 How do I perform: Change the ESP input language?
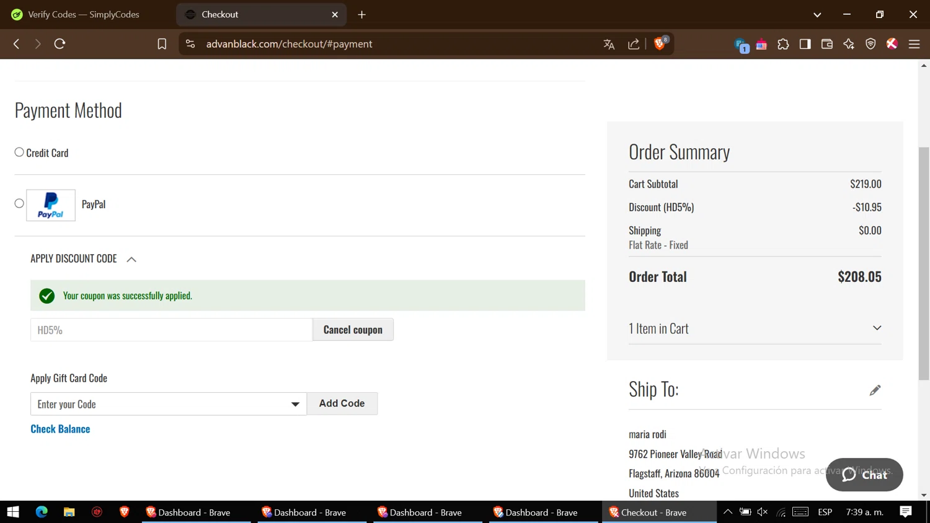(825, 512)
